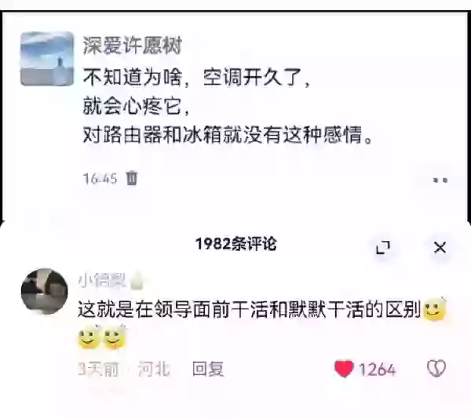Open 深爱许愿树 profile picture
This screenshot has width=471, height=419.
[x=47, y=59]
